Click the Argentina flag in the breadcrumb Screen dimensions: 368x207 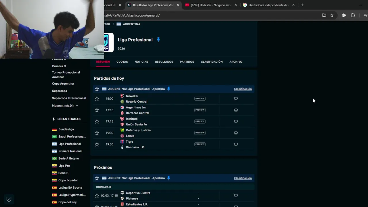pyautogui.click(x=119, y=24)
